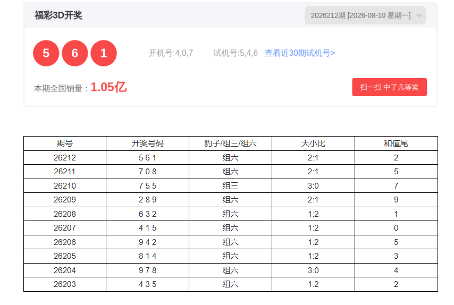This screenshot has height=305, width=454.
Task: Click winning numbers 9 7 8 cell
Action: 147,270
